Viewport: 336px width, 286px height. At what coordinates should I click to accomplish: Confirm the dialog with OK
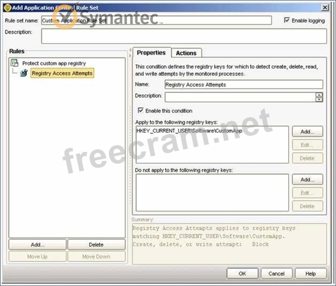(x=242, y=274)
